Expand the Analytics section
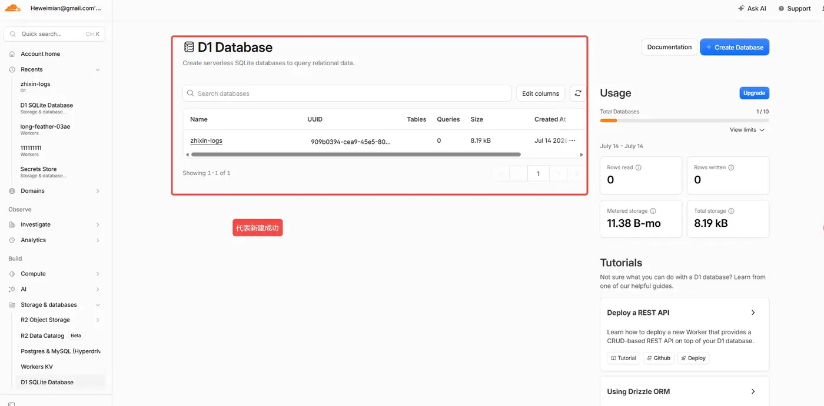This screenshot has width=824, height=406. pos(98,240)
